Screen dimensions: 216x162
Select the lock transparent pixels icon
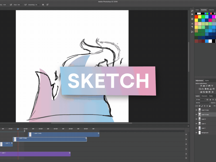point(200,106)
